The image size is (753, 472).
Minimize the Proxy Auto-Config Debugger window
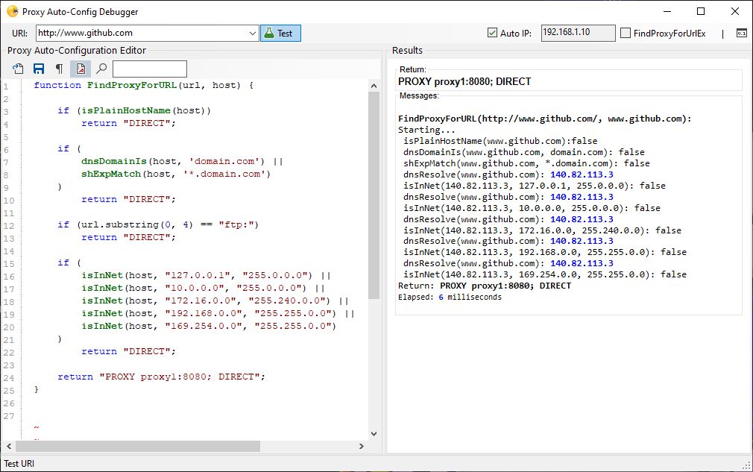point(667,11)
